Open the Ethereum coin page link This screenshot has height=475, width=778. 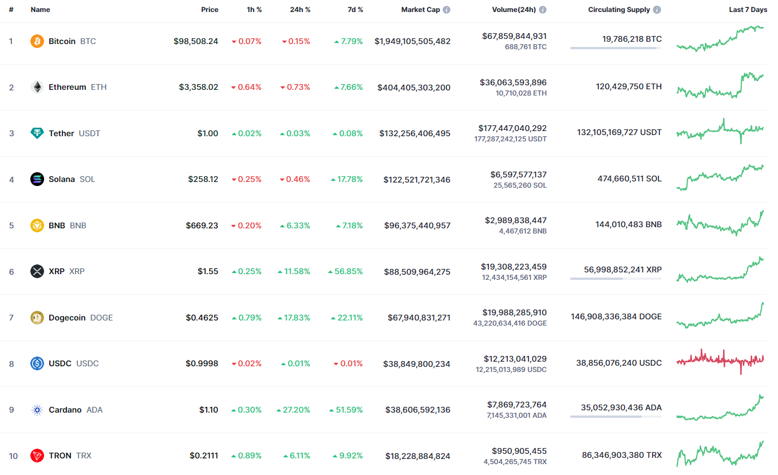click(x=68, y=87)
